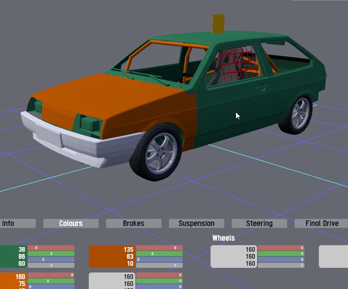Click the green 38/86/60 colour swatch
This screenshot has height=289, width=348.
coord(13,256)
